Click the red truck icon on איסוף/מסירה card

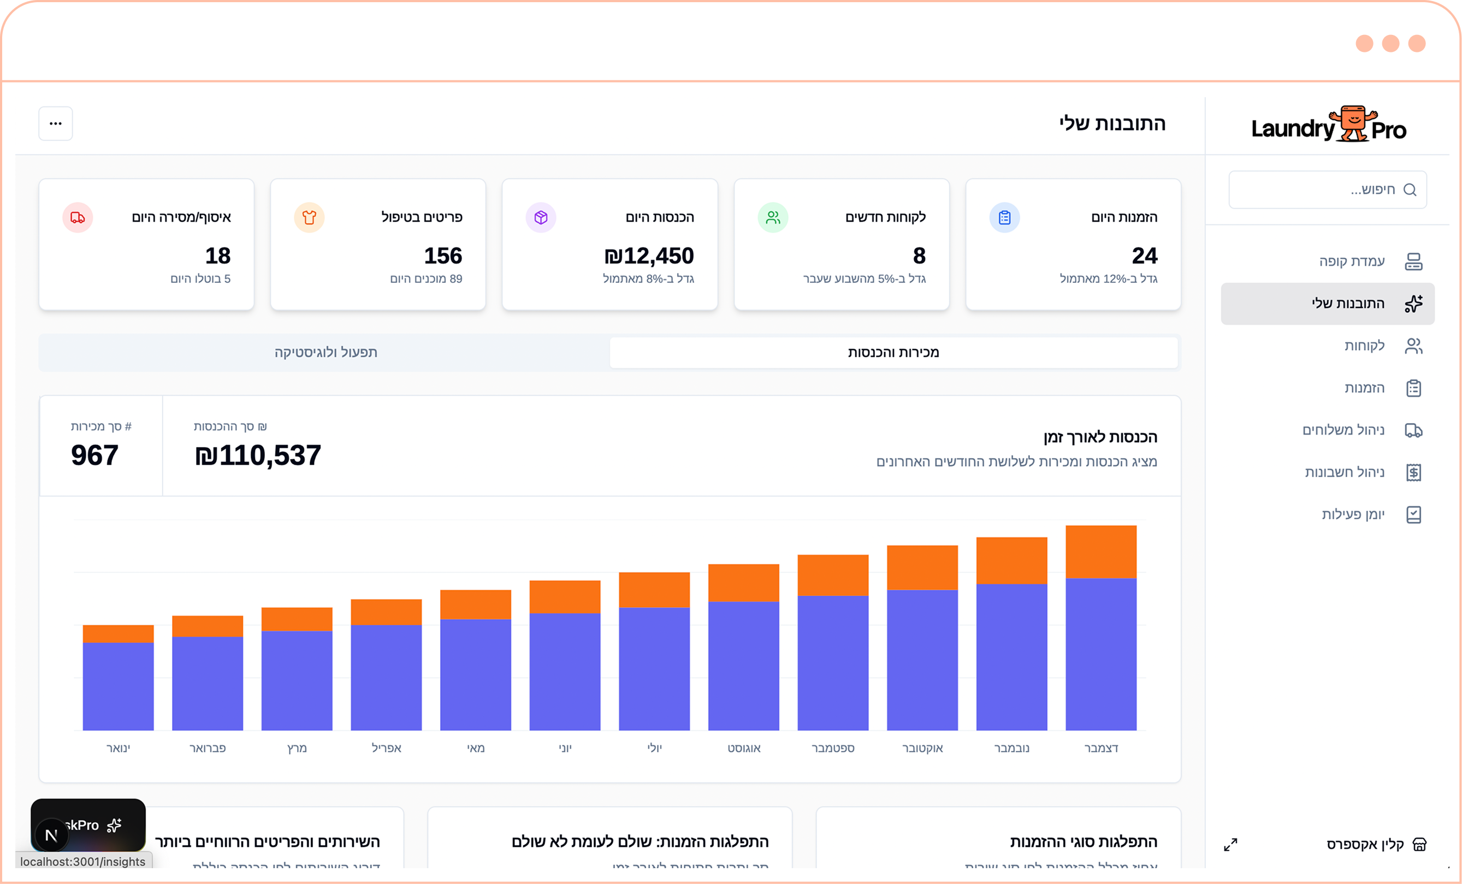click(78, 218)
